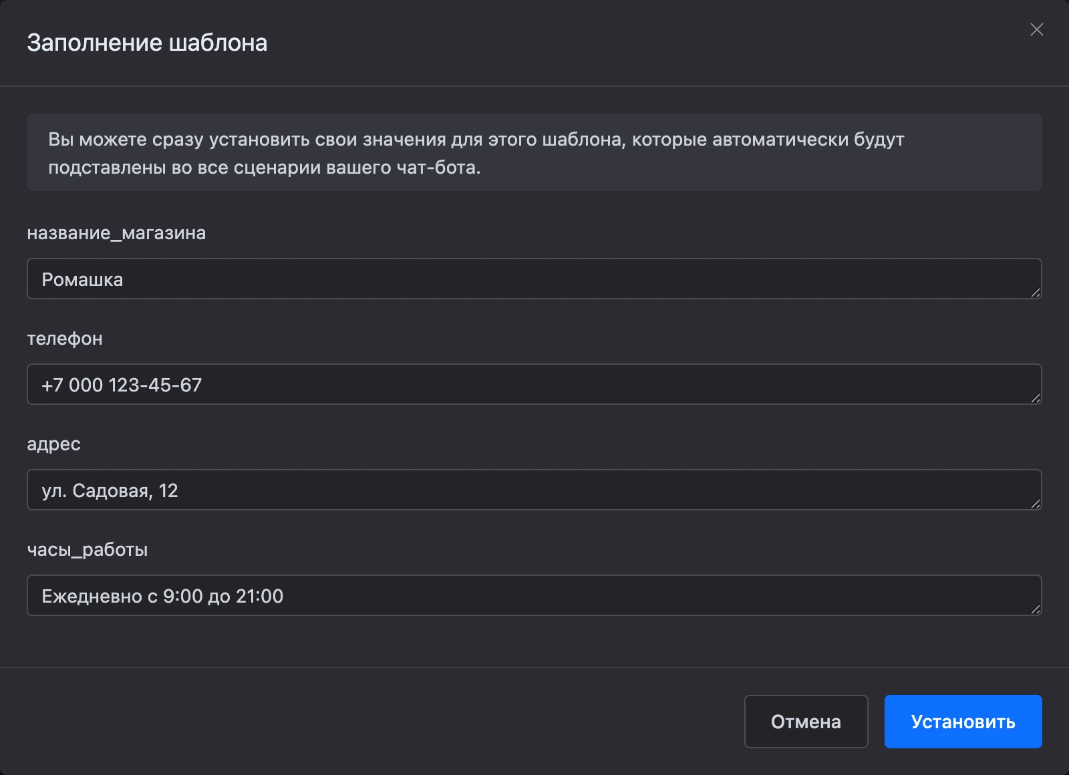Click the Отмена button
Image resolution: width=1069 pixels, height=775 pixels.
pyautogui.click(x=806, y=722)
